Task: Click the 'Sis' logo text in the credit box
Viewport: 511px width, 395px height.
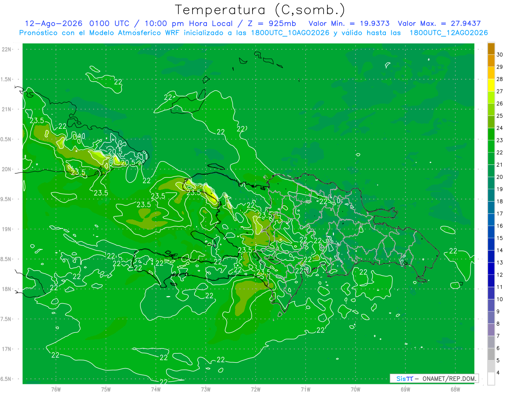Action: click(401, 378)
